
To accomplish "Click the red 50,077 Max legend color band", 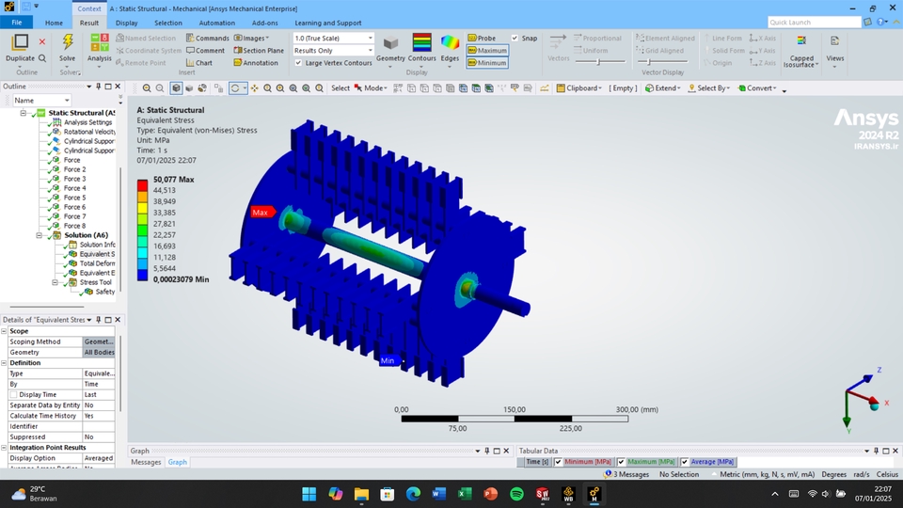I will point(142,185).
